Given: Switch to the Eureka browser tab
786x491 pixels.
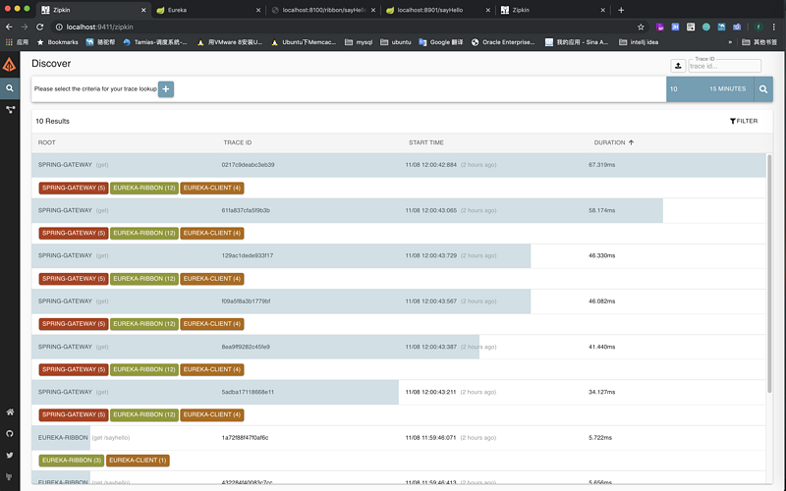Looking at the screenshot, I should coord(207,10).
